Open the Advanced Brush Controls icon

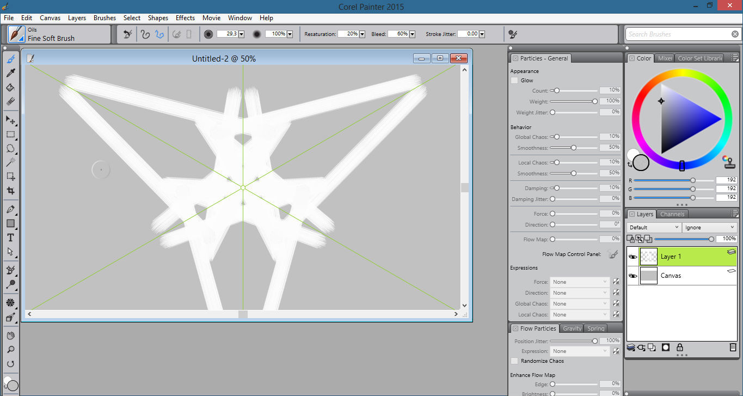pyautogui.click(x=512, y=34)
